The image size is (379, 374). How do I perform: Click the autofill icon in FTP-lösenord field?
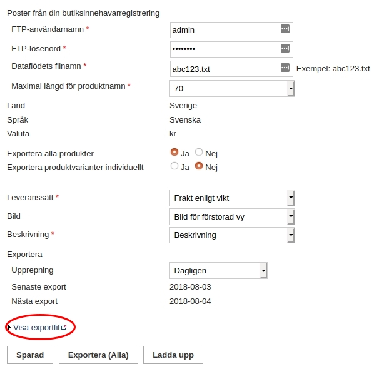pos(285,48)
